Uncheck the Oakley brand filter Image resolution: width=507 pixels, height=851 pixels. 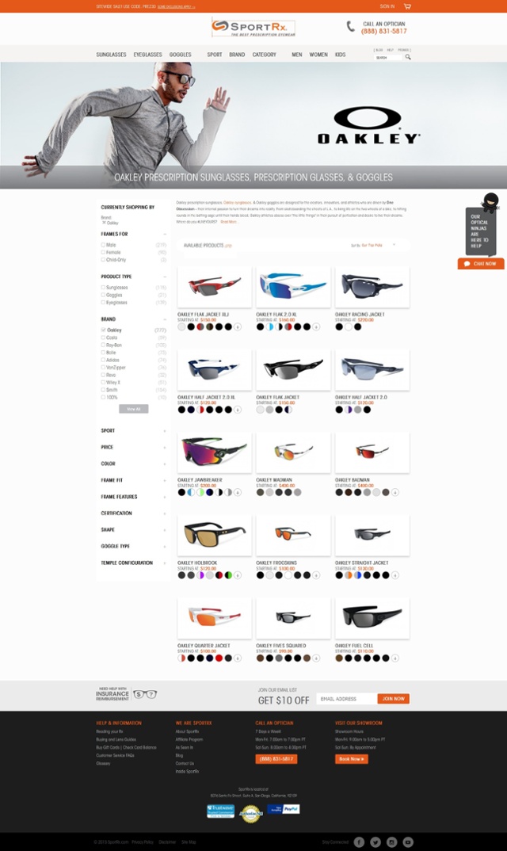[x=103, y=330]
